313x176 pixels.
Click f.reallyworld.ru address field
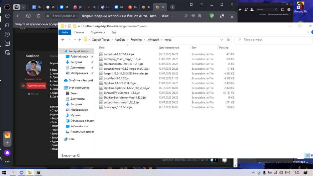(x=64, y=16)
